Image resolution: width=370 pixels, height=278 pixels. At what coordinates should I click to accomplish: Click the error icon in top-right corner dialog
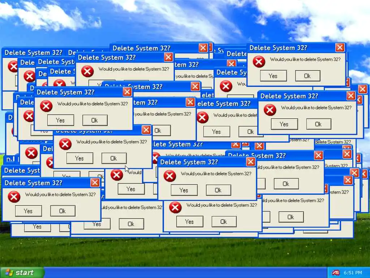[x=259, y=62]
